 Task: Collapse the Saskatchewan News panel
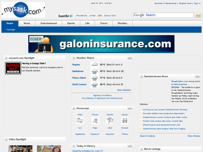142,76
